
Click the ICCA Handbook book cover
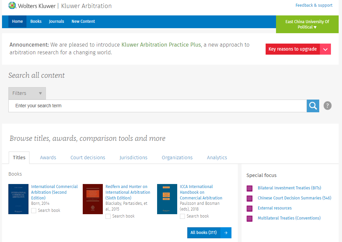(x=167, y=199)
